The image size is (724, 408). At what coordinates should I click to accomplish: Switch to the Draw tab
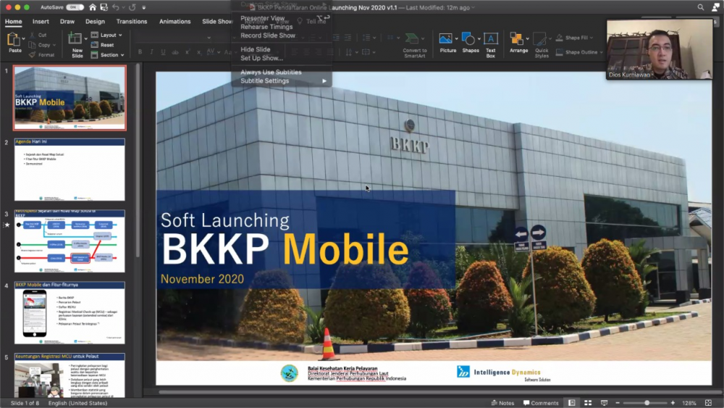(x=67, y=21)
